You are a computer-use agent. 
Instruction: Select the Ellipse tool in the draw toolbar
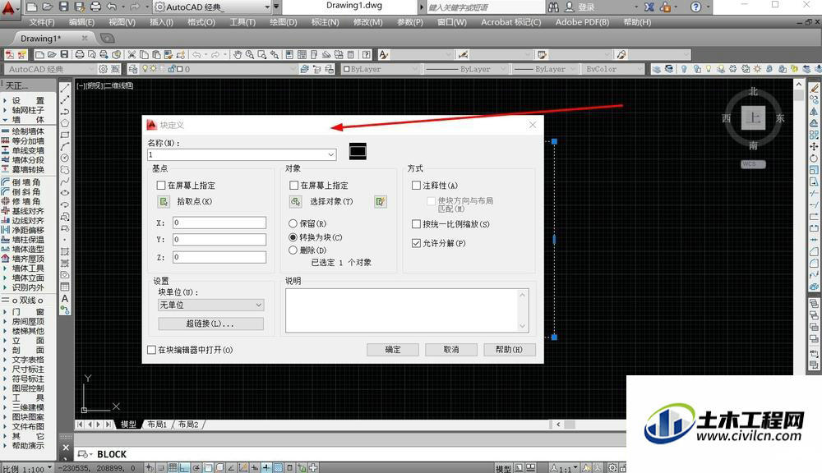tap(65, 193)
